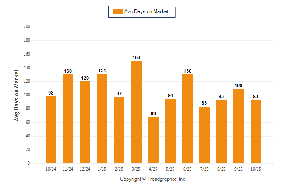
Task: Click the 10/24 bar showing 98
Action: (x=51, y=130)
